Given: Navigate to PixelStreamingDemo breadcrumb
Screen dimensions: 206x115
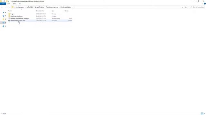Looking at the screenshot, I should [52, 7].
